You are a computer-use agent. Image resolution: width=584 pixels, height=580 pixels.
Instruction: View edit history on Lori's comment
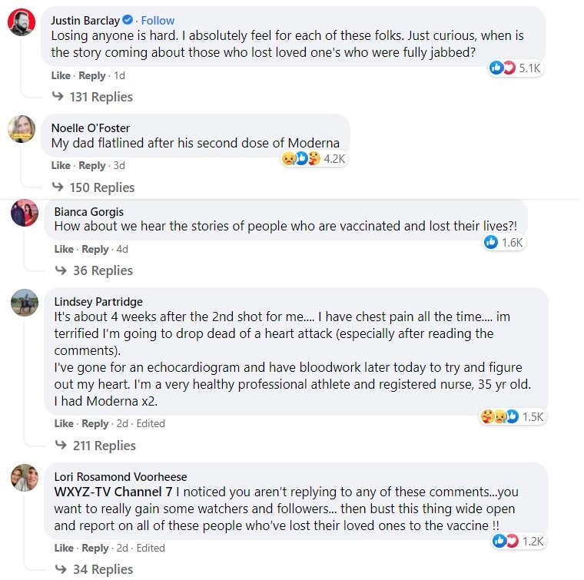coord(151,548)
